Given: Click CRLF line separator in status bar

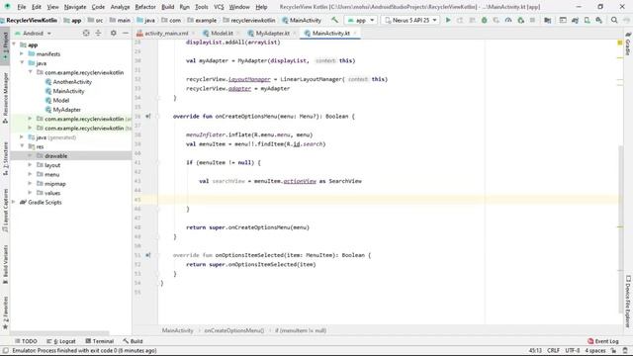Looking at the screenshot, I should (x=553, y=351).
